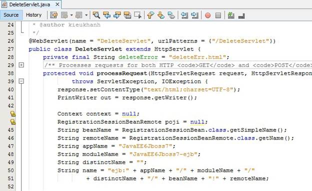Click the collapsed '/** Processes requests' comment
Image resolution: width=312 pixels, height=191 pixels.
click(x=177, y=65)
